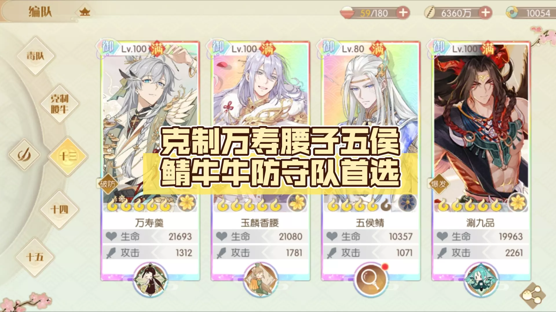The image size is (556, 312).
Task: Click the 10054 jade currency icon
Action: click(x=512, y=13)
